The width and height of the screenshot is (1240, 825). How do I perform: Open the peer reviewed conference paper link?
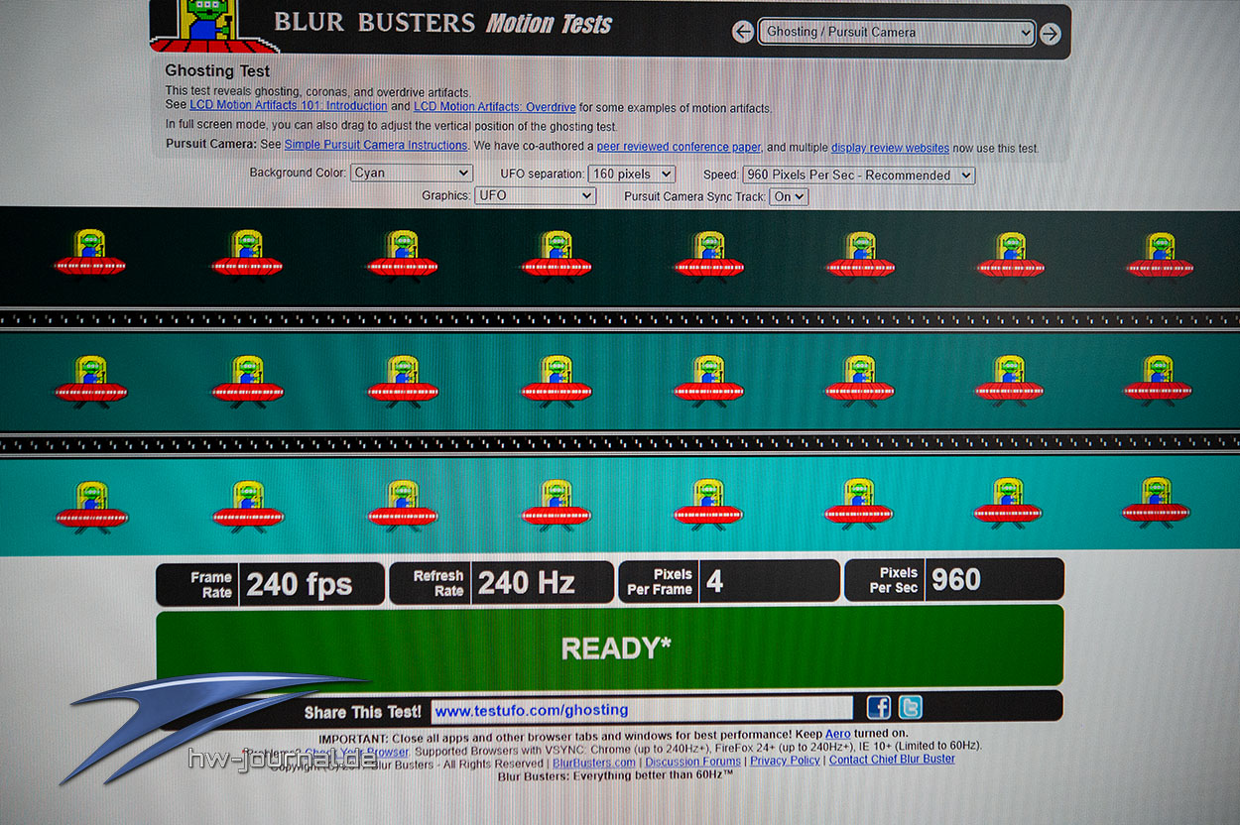pyautogui.click(x=679, y=147)
